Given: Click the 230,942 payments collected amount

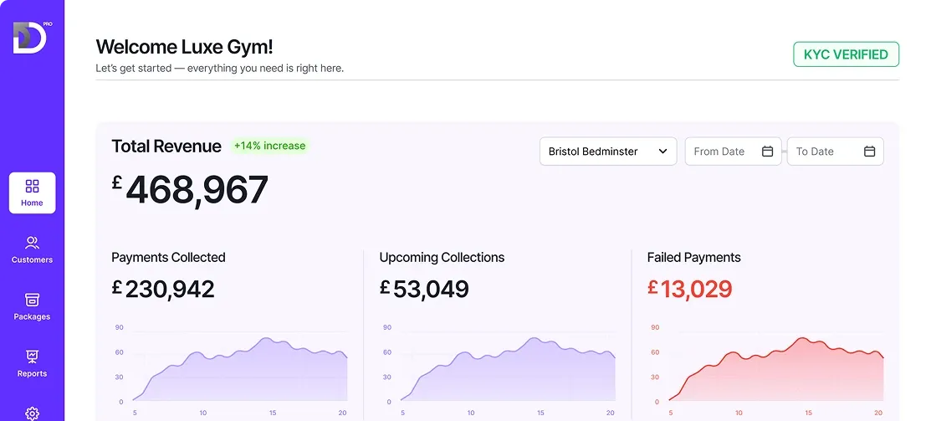Looking at the screenshot, I should tap(162, 290).
